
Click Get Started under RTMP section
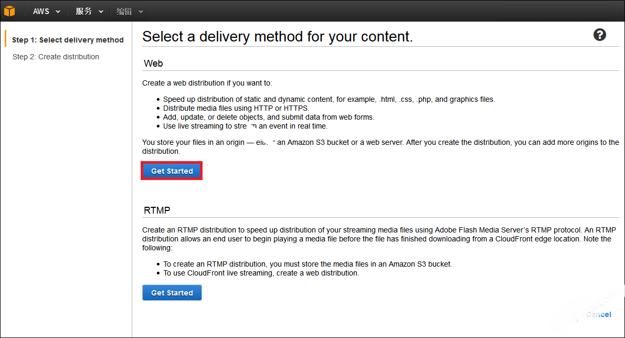(172, 292)
